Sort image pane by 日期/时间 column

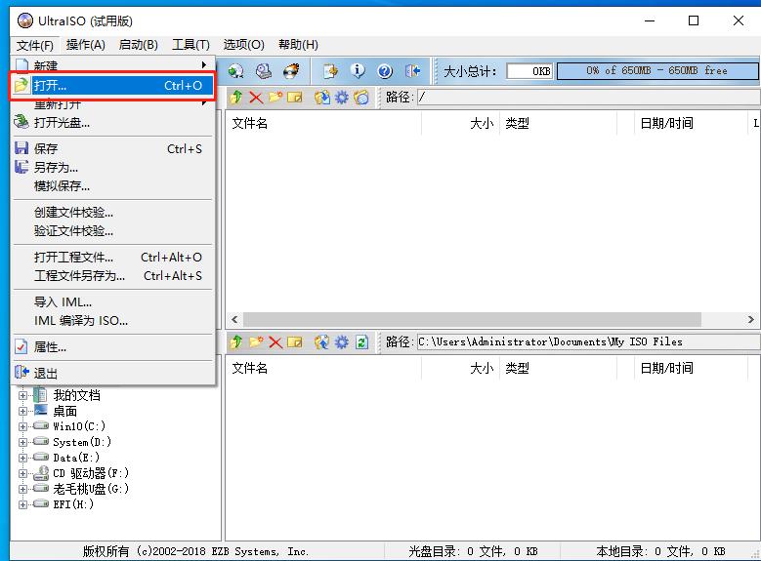click(x=690, y=123)
